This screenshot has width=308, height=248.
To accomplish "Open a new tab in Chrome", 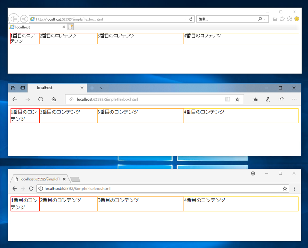I will pyautogui.click(x=75, y=179).
